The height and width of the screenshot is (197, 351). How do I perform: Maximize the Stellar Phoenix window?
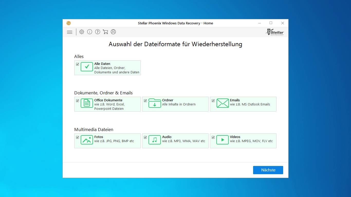point(271,23)
